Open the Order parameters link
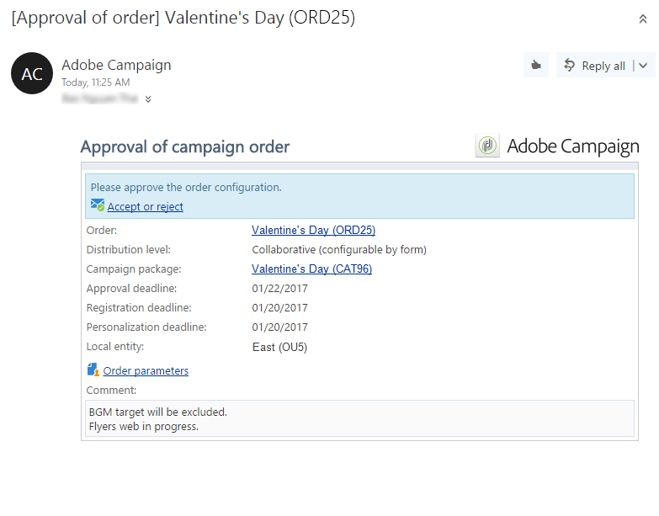Image resolution: width=659 pixels, height=516 pixels. coord(146,371)
